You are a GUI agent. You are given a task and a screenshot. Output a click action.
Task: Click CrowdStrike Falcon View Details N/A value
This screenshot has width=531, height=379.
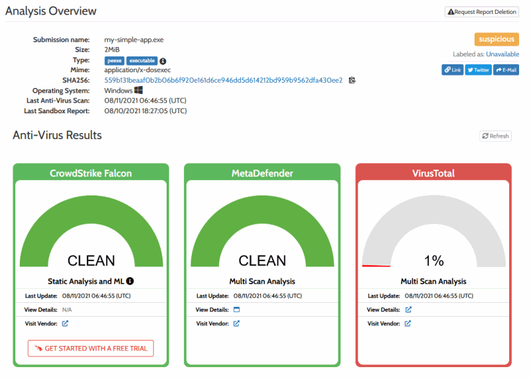tap(67, 309)
